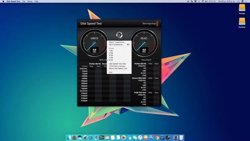Click the READ speed gauge

(144, 43)
